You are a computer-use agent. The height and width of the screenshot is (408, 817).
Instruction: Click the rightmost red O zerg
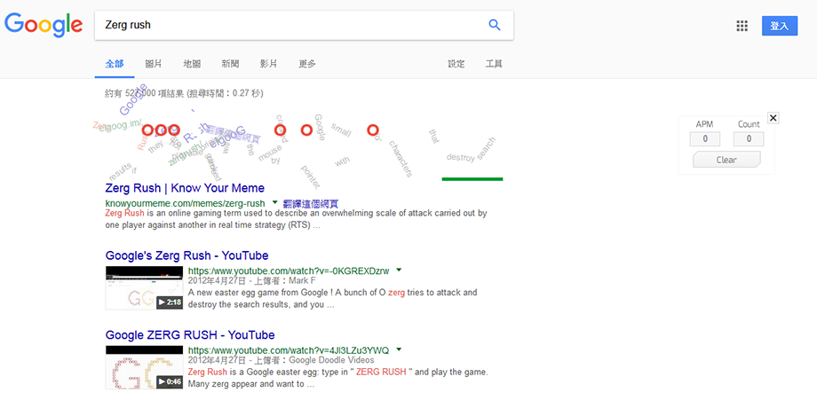(x=373, y=130)
